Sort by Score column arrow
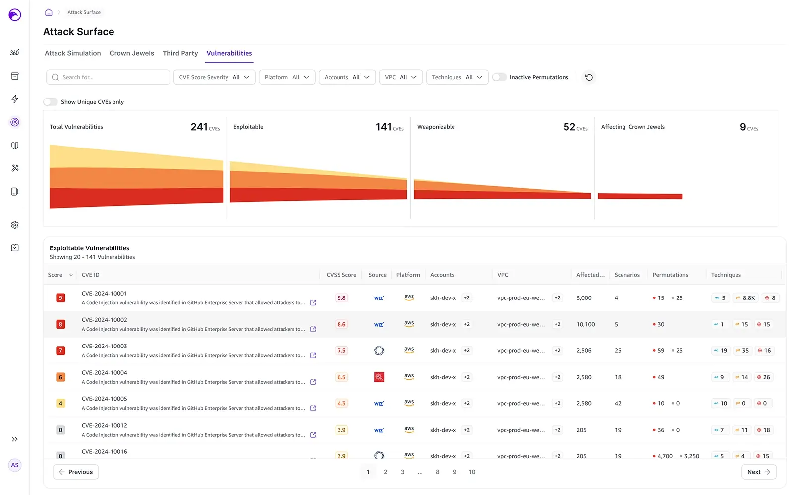Screen dimensions: 793x495 (71, 275)
